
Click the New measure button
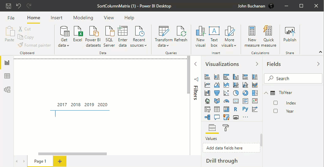click(x=252, y=37)
